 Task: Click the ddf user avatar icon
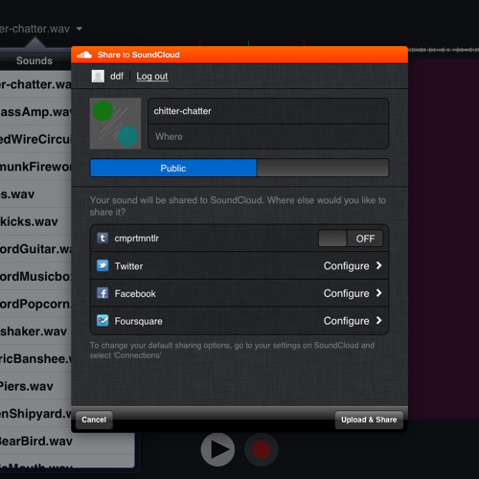[x=98, y=76]
